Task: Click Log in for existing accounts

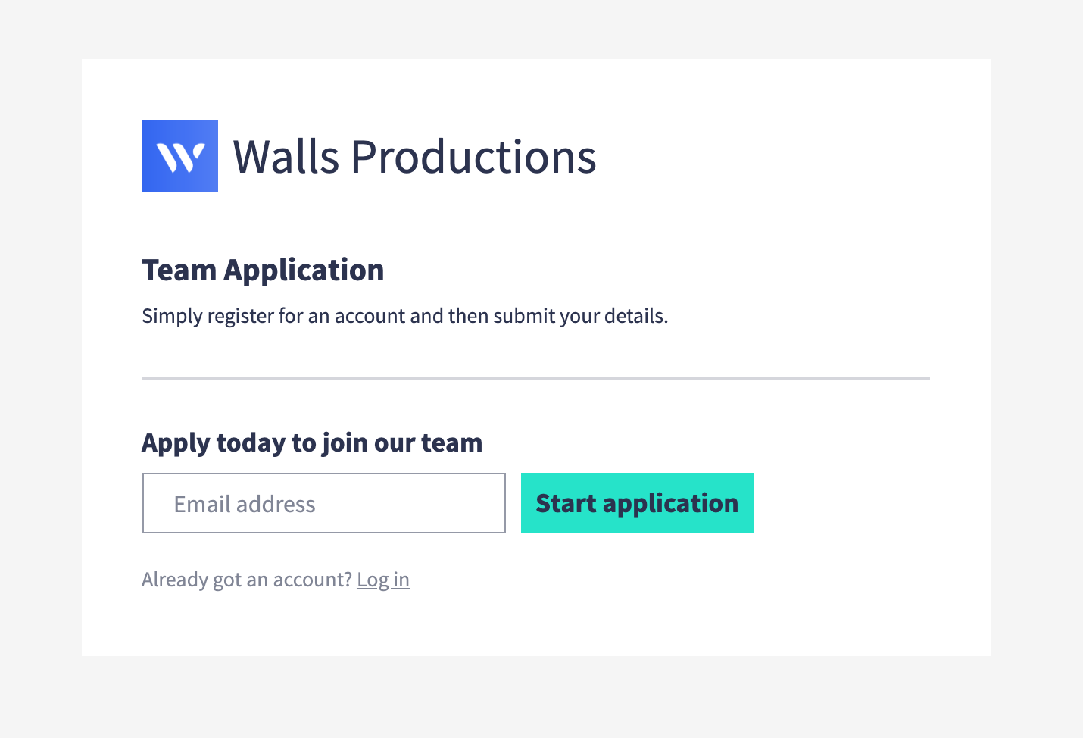Action: click(383, 579)
